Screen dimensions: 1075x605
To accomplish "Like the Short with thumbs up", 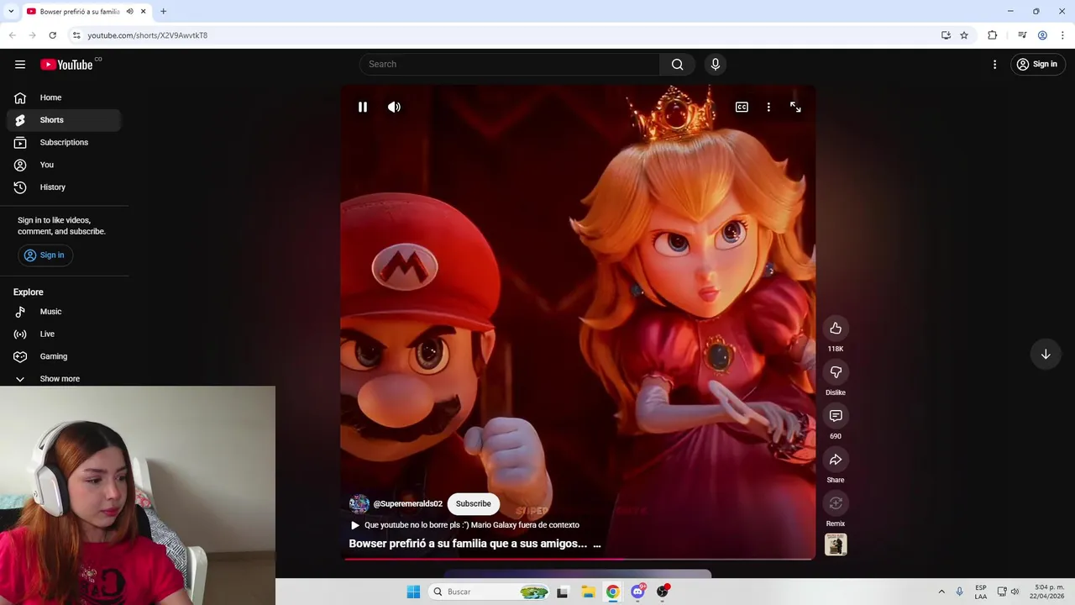I will click(x=836, y=329).
